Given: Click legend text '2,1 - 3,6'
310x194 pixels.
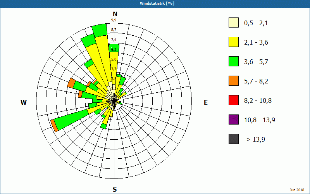Looking at the screenshot, I should [x=256, y=43].
